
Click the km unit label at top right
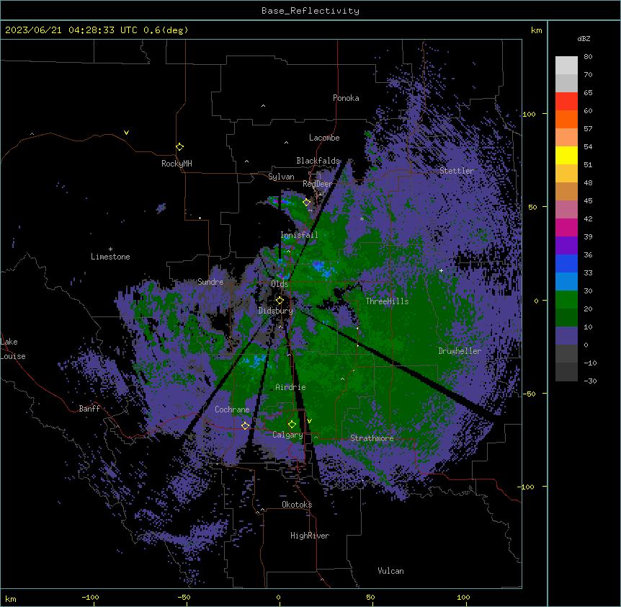point(536,30)
